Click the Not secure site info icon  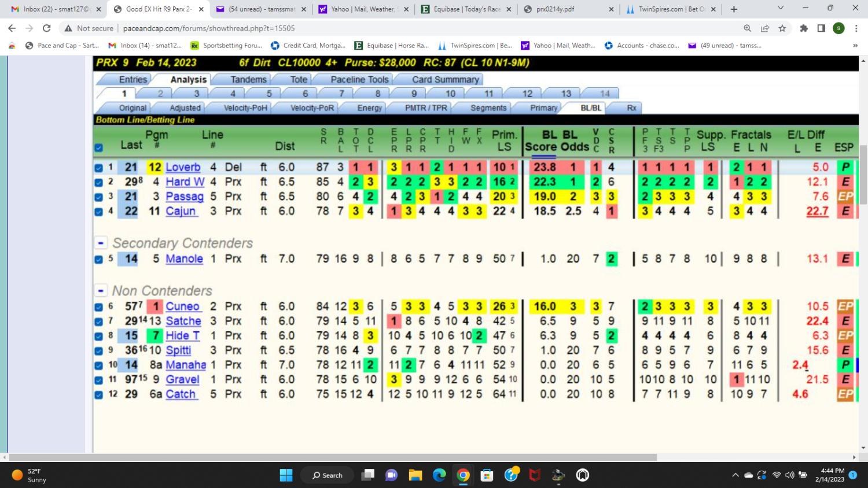pyautogui.click(x=89, y=28)
